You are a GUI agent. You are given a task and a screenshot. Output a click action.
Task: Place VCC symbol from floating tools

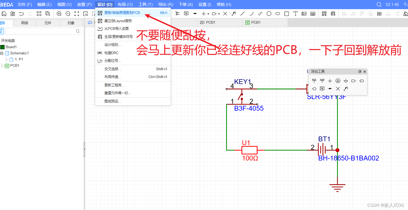point(314,80)
